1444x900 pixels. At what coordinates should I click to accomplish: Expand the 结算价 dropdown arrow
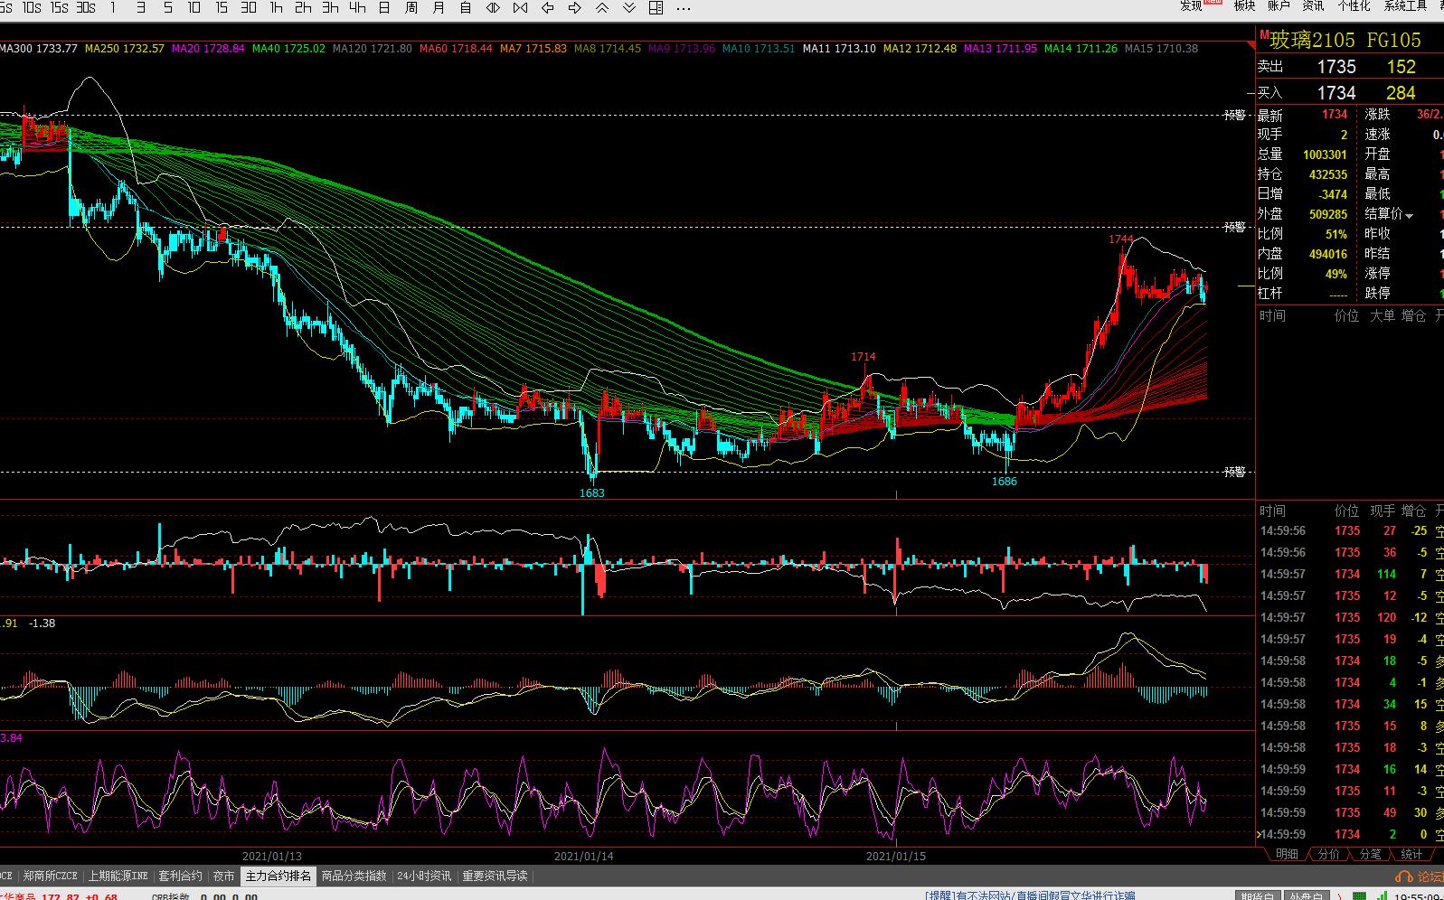tap(1409, 215)
